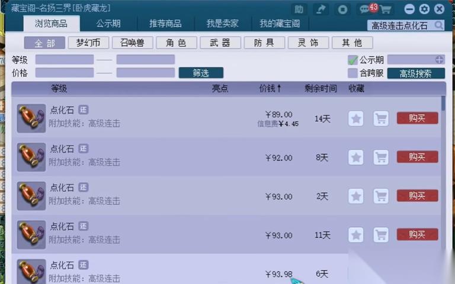Click the round stop icon in title bar
The image size is (455, 284).
click(x=342, y=9)
